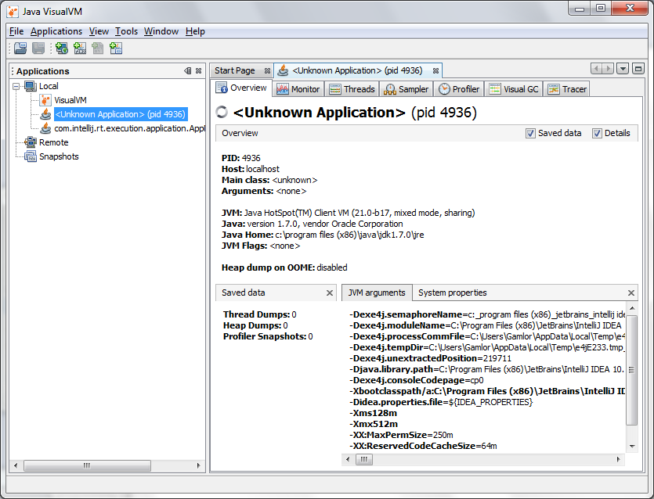The width and height of the screenshot is (654, 499).
Task: Open the Window menu
Action: [x=161, y=31]
